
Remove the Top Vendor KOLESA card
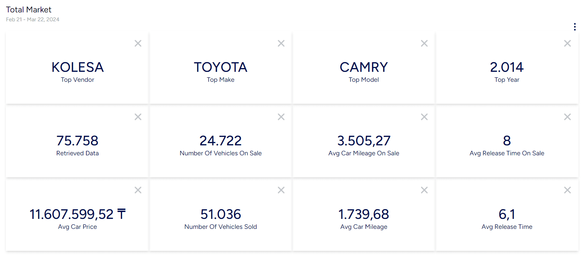pyautogui.click(x=138, y=43)
